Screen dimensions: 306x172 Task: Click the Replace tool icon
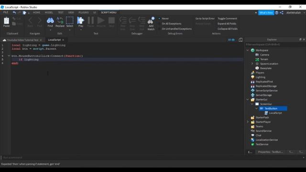[60, 20]
